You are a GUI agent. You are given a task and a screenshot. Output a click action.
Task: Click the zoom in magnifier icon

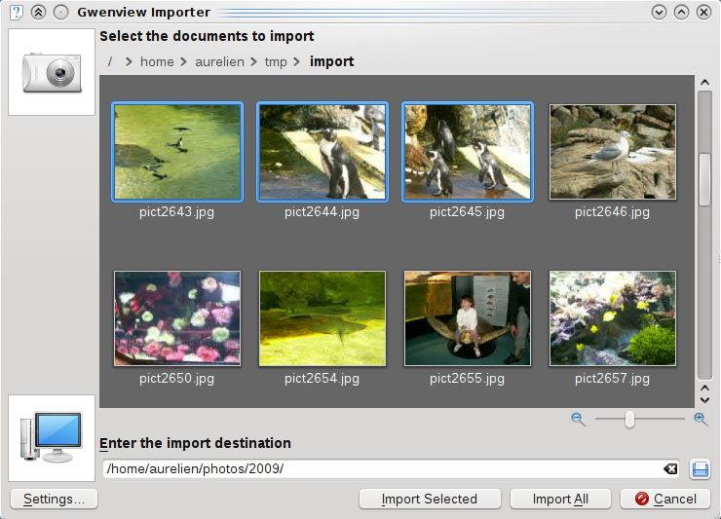[x=701, y=420]
